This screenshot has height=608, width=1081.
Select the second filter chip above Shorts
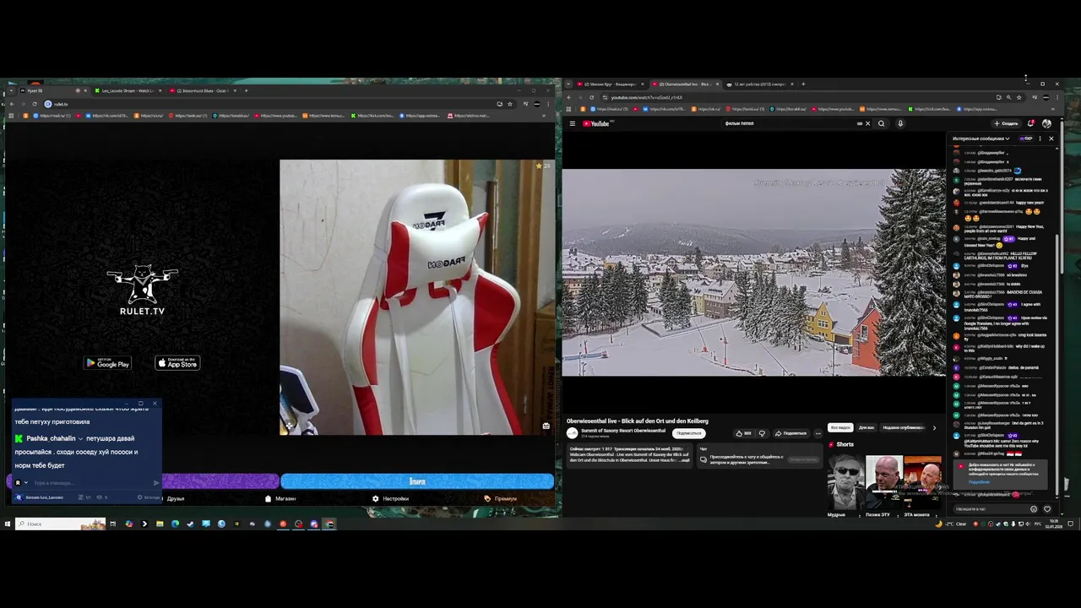[866, 427]
